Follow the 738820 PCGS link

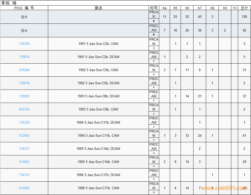[24, 96]
